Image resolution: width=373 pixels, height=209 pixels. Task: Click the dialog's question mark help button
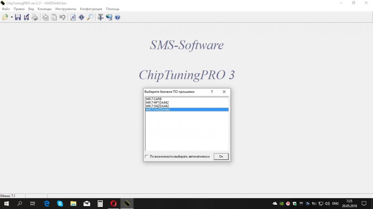pos(212,92)
